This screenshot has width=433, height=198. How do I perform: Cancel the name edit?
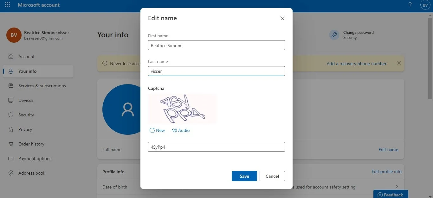tap(272, 176)
